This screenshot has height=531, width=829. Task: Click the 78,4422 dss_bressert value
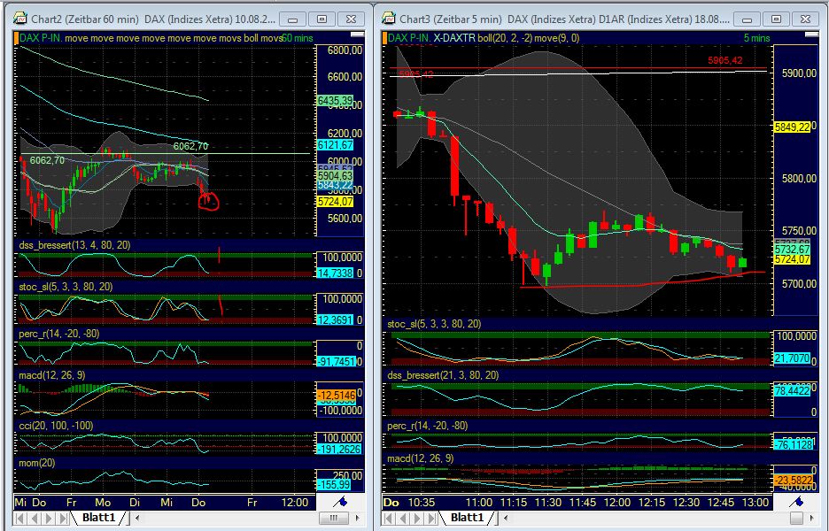point(792,391)
